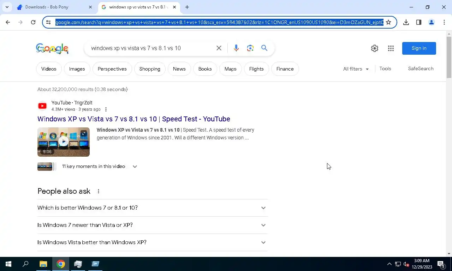Screen dimensions: 452x271
Task: Open a new tab with plus button
Action: tap(187, 7)
